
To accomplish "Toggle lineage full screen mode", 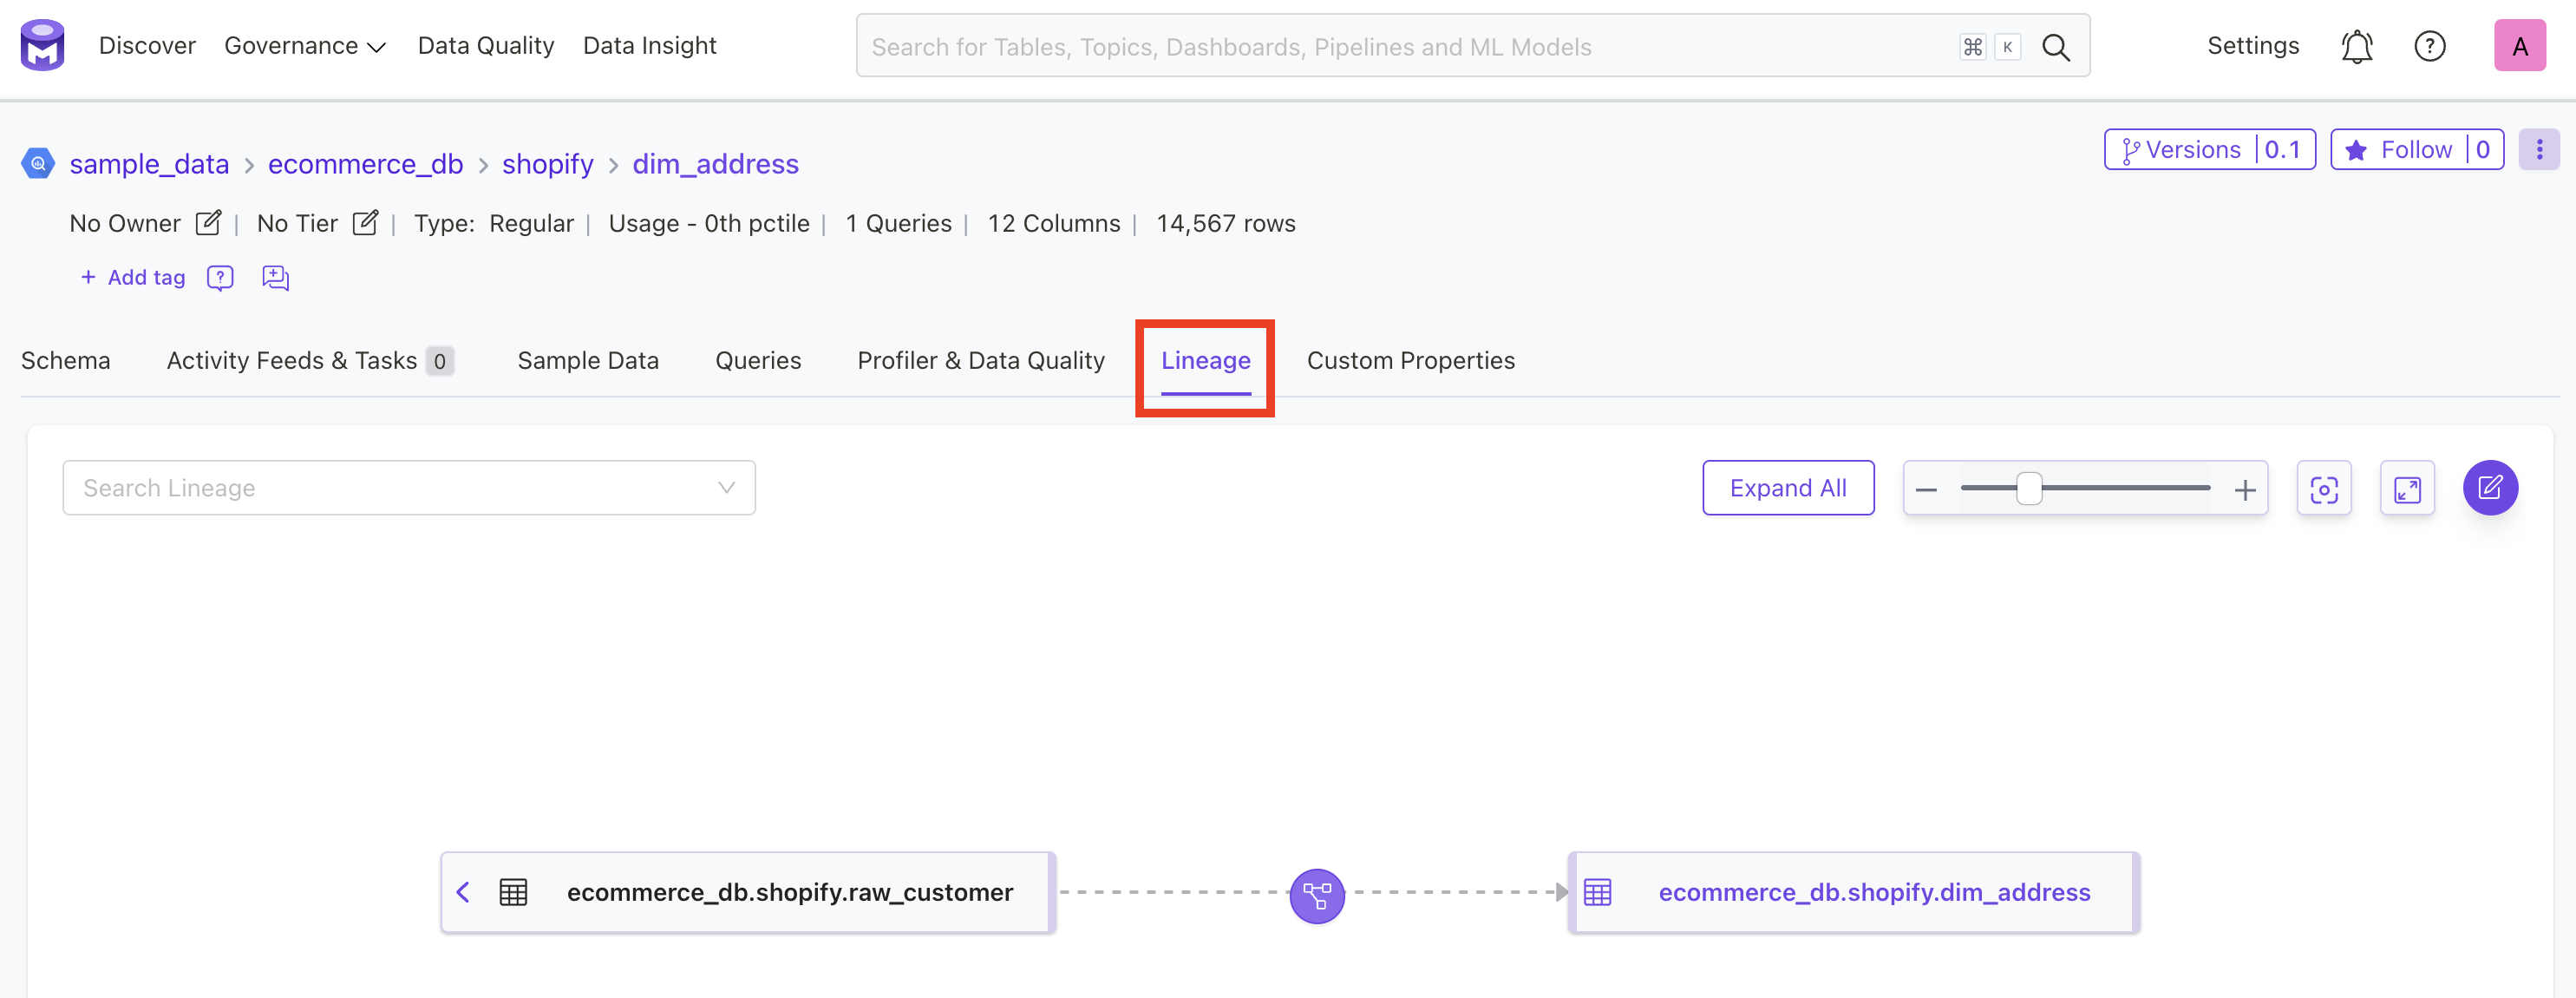I will click(x=2406, y=489).
